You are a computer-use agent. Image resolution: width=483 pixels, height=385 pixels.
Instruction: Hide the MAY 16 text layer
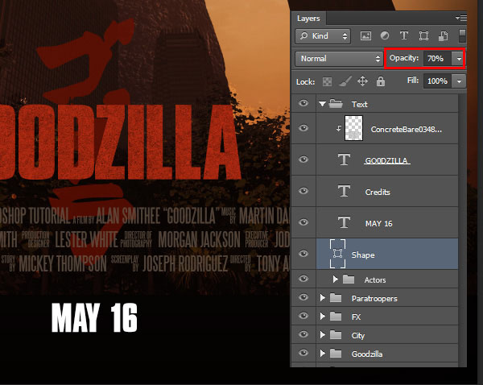pos(303,222)
